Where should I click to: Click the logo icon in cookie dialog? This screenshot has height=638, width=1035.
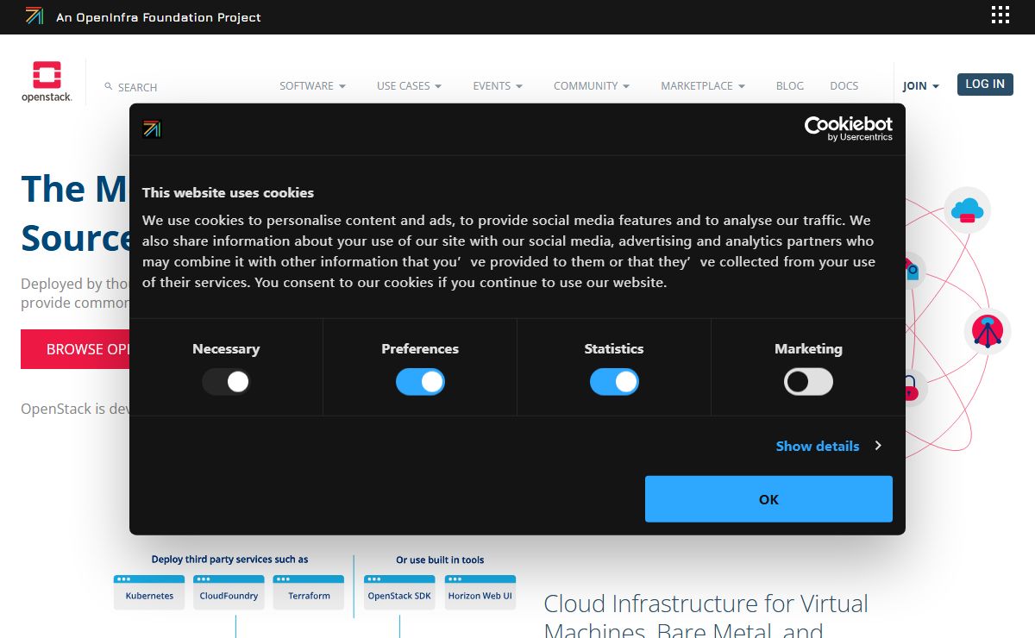click(152, 129)
